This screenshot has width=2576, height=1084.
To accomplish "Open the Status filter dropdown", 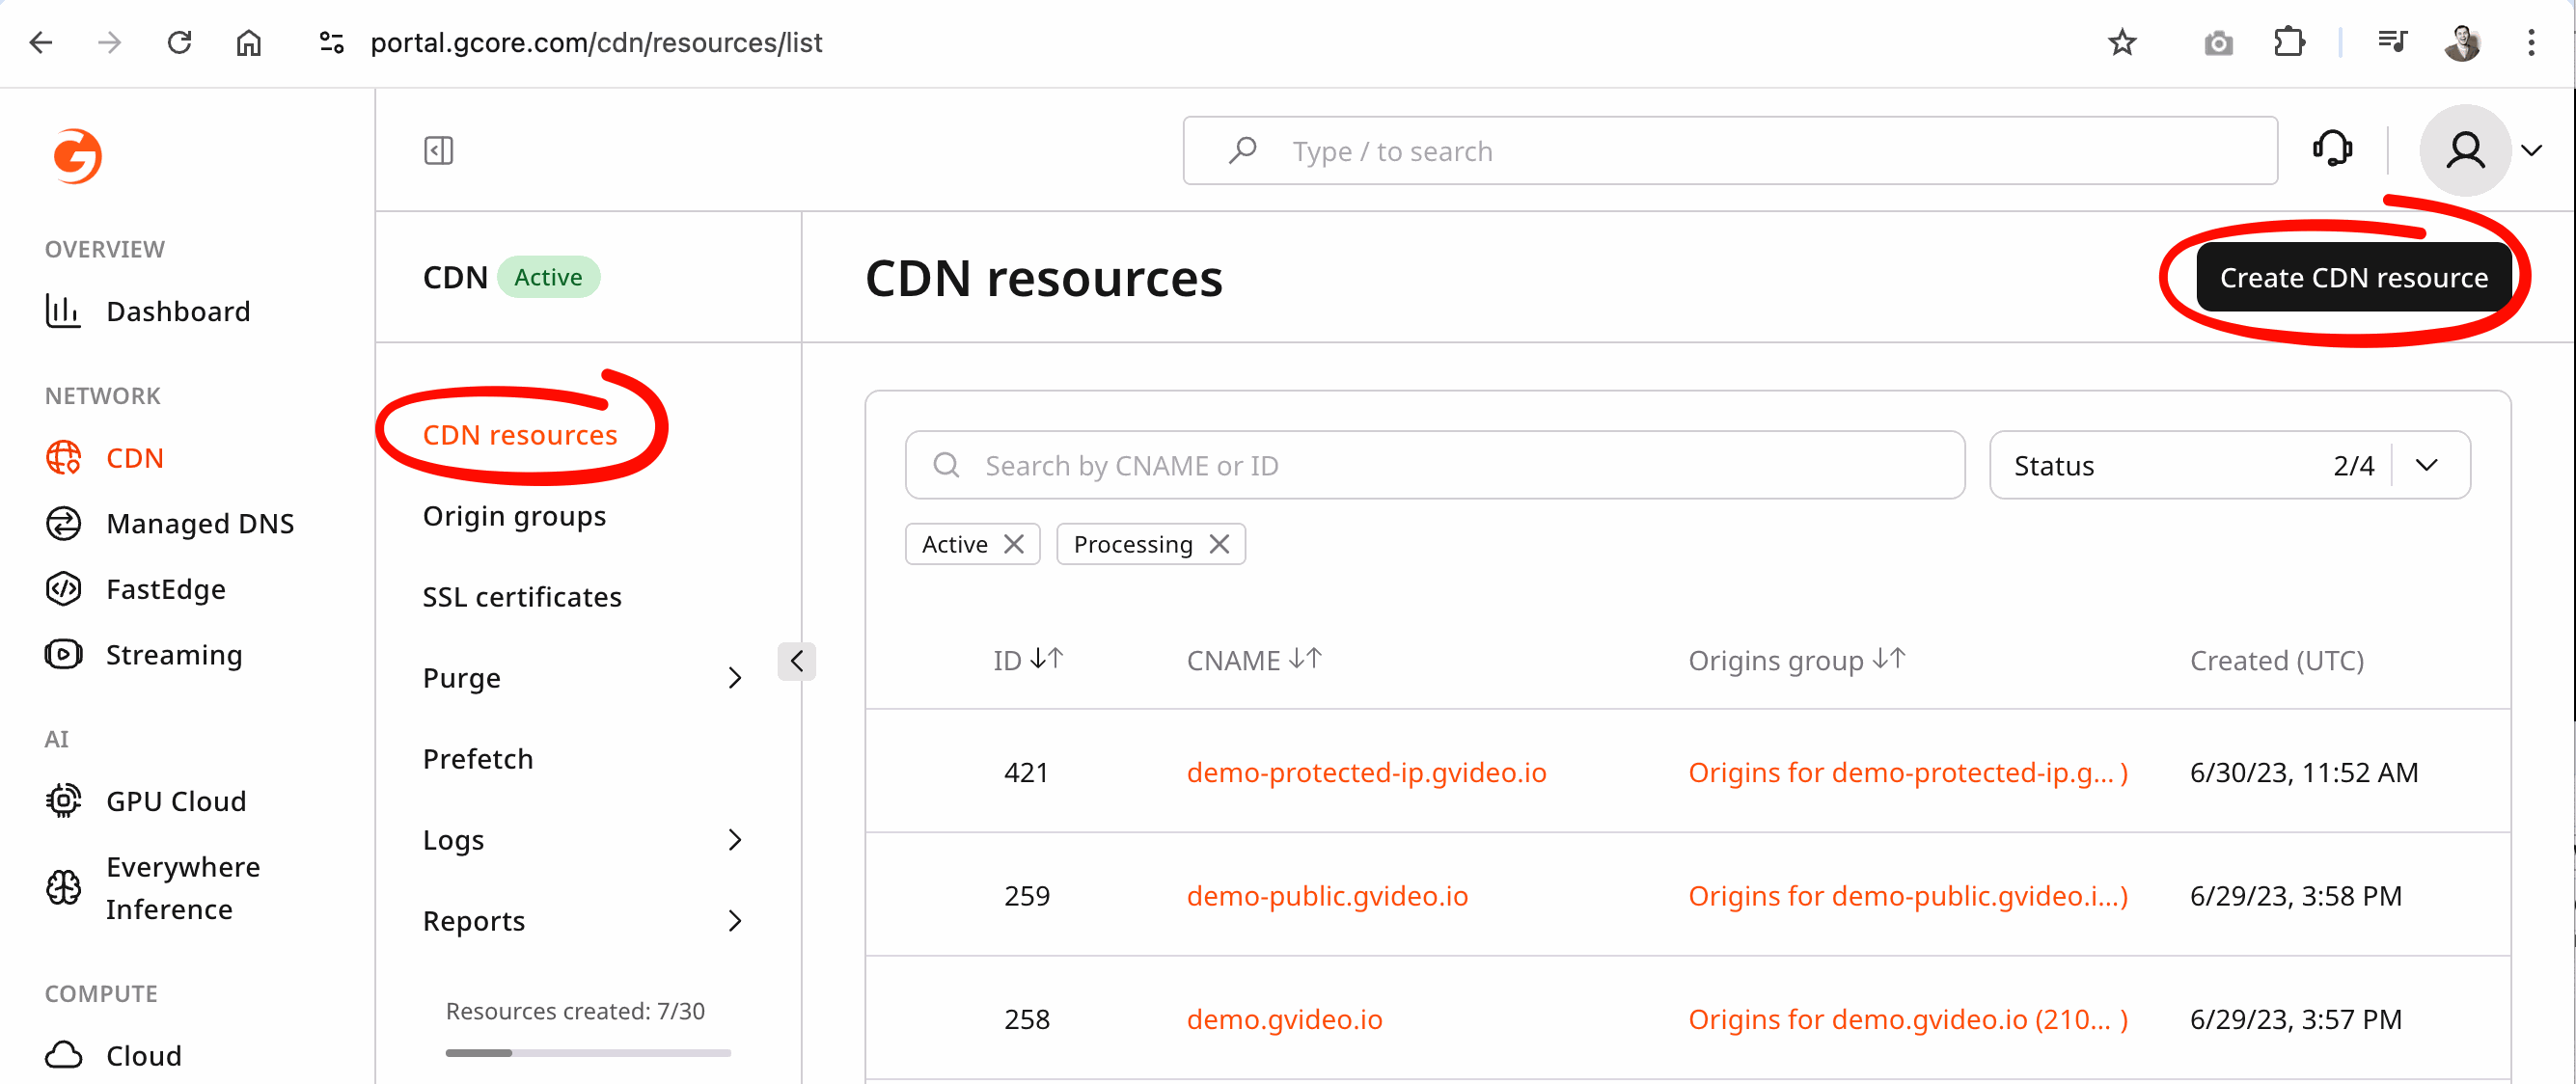I will click(2229, 465).
